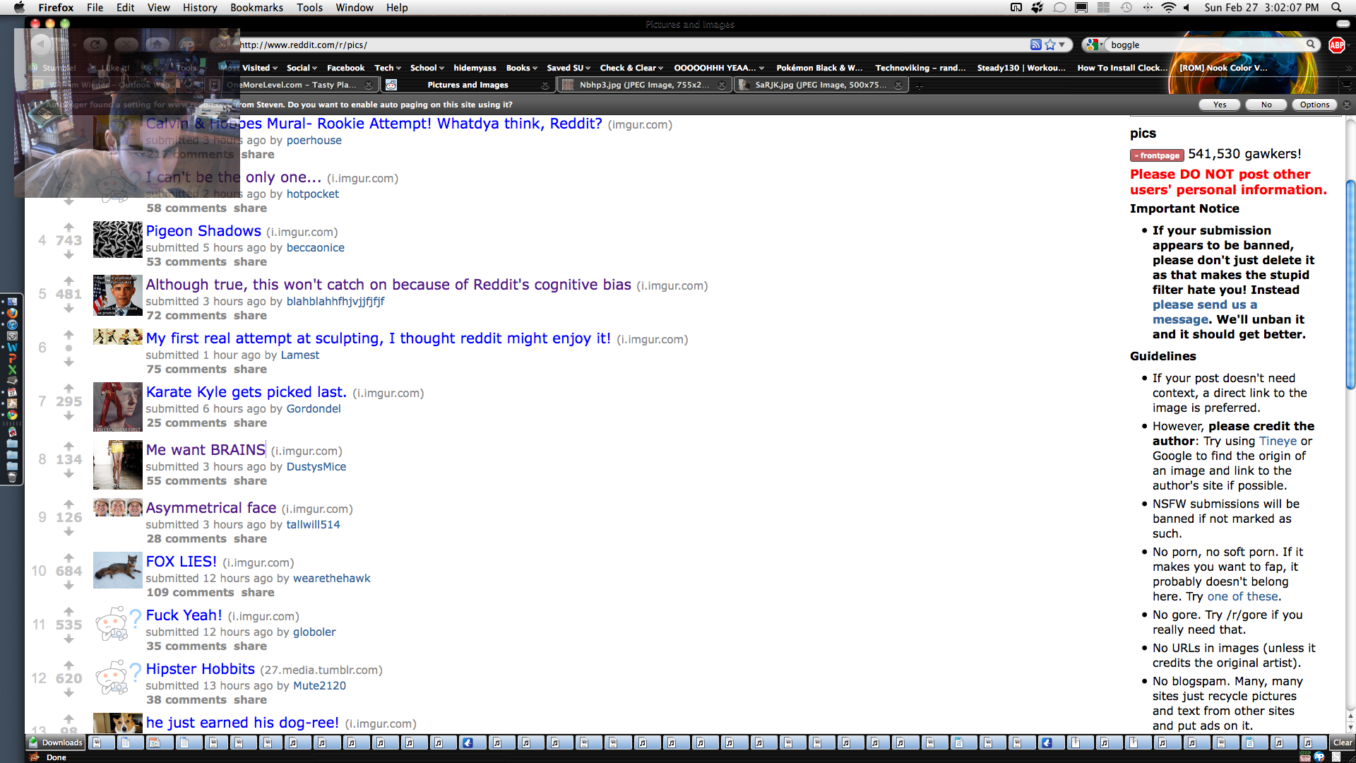Open the address bar history dropdown arrow

[x=1062, y=45]
